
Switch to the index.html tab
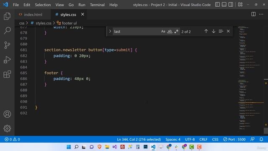coord(33,15)
